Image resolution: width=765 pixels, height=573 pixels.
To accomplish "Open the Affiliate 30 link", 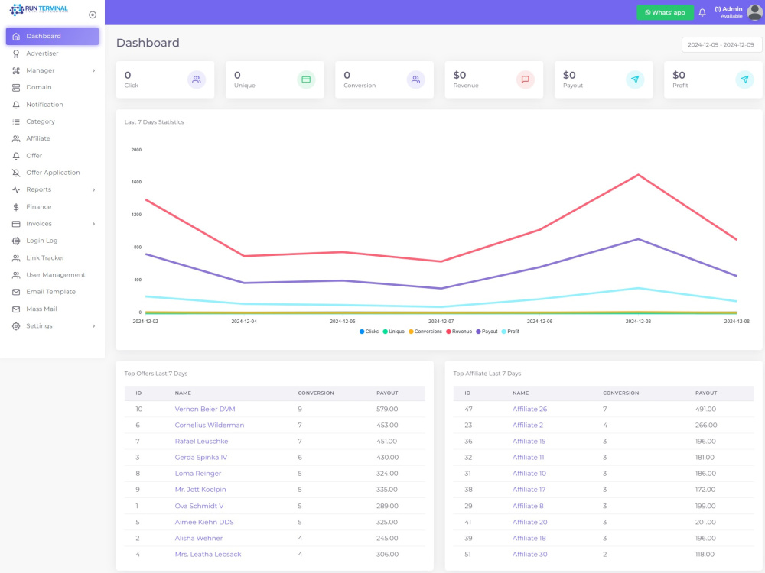I will click(529, 555).
